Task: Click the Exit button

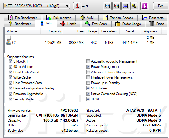Action: [x=160, y=6]
